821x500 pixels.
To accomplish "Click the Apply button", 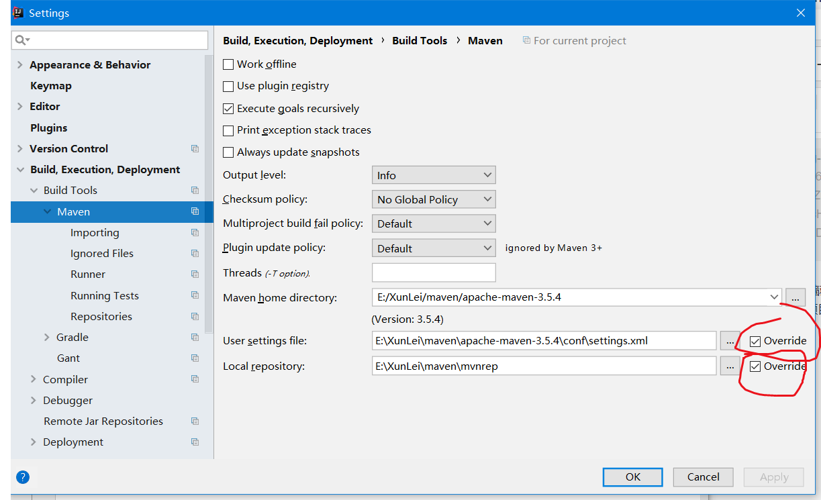I will 774,477.
